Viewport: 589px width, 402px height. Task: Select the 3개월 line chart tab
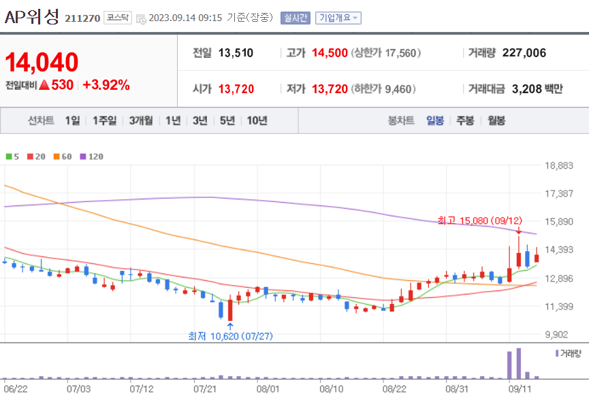tap(141, 120)
